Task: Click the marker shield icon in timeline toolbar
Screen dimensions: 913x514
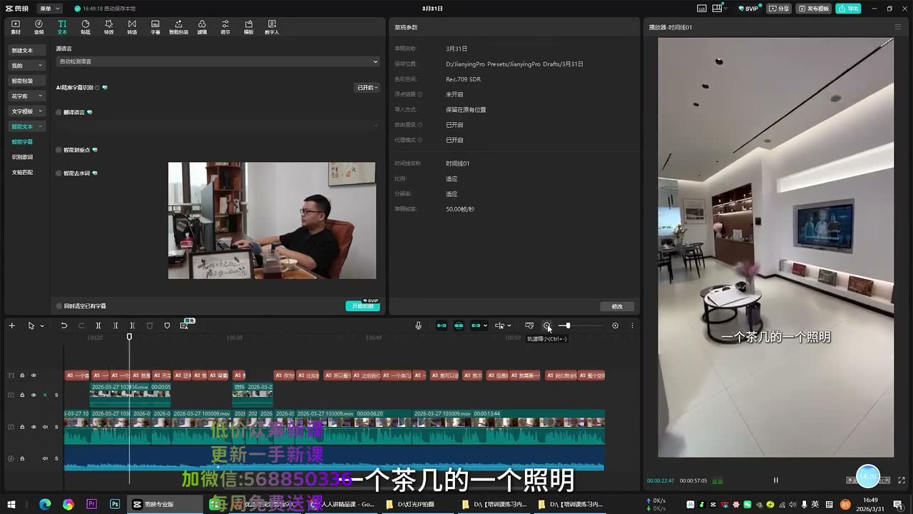Action: (167, 326)
